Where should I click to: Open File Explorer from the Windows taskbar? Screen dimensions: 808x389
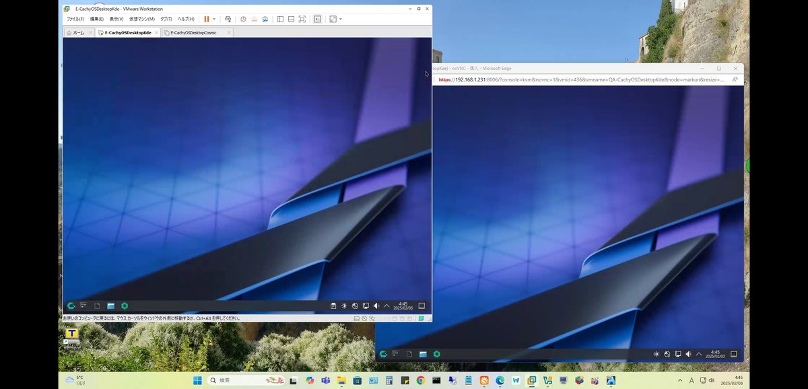pyautogui.click(x=341, y=380)
